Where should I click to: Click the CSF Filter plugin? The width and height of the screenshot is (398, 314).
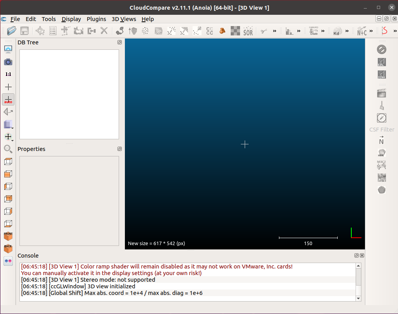[x=382, y=130]
